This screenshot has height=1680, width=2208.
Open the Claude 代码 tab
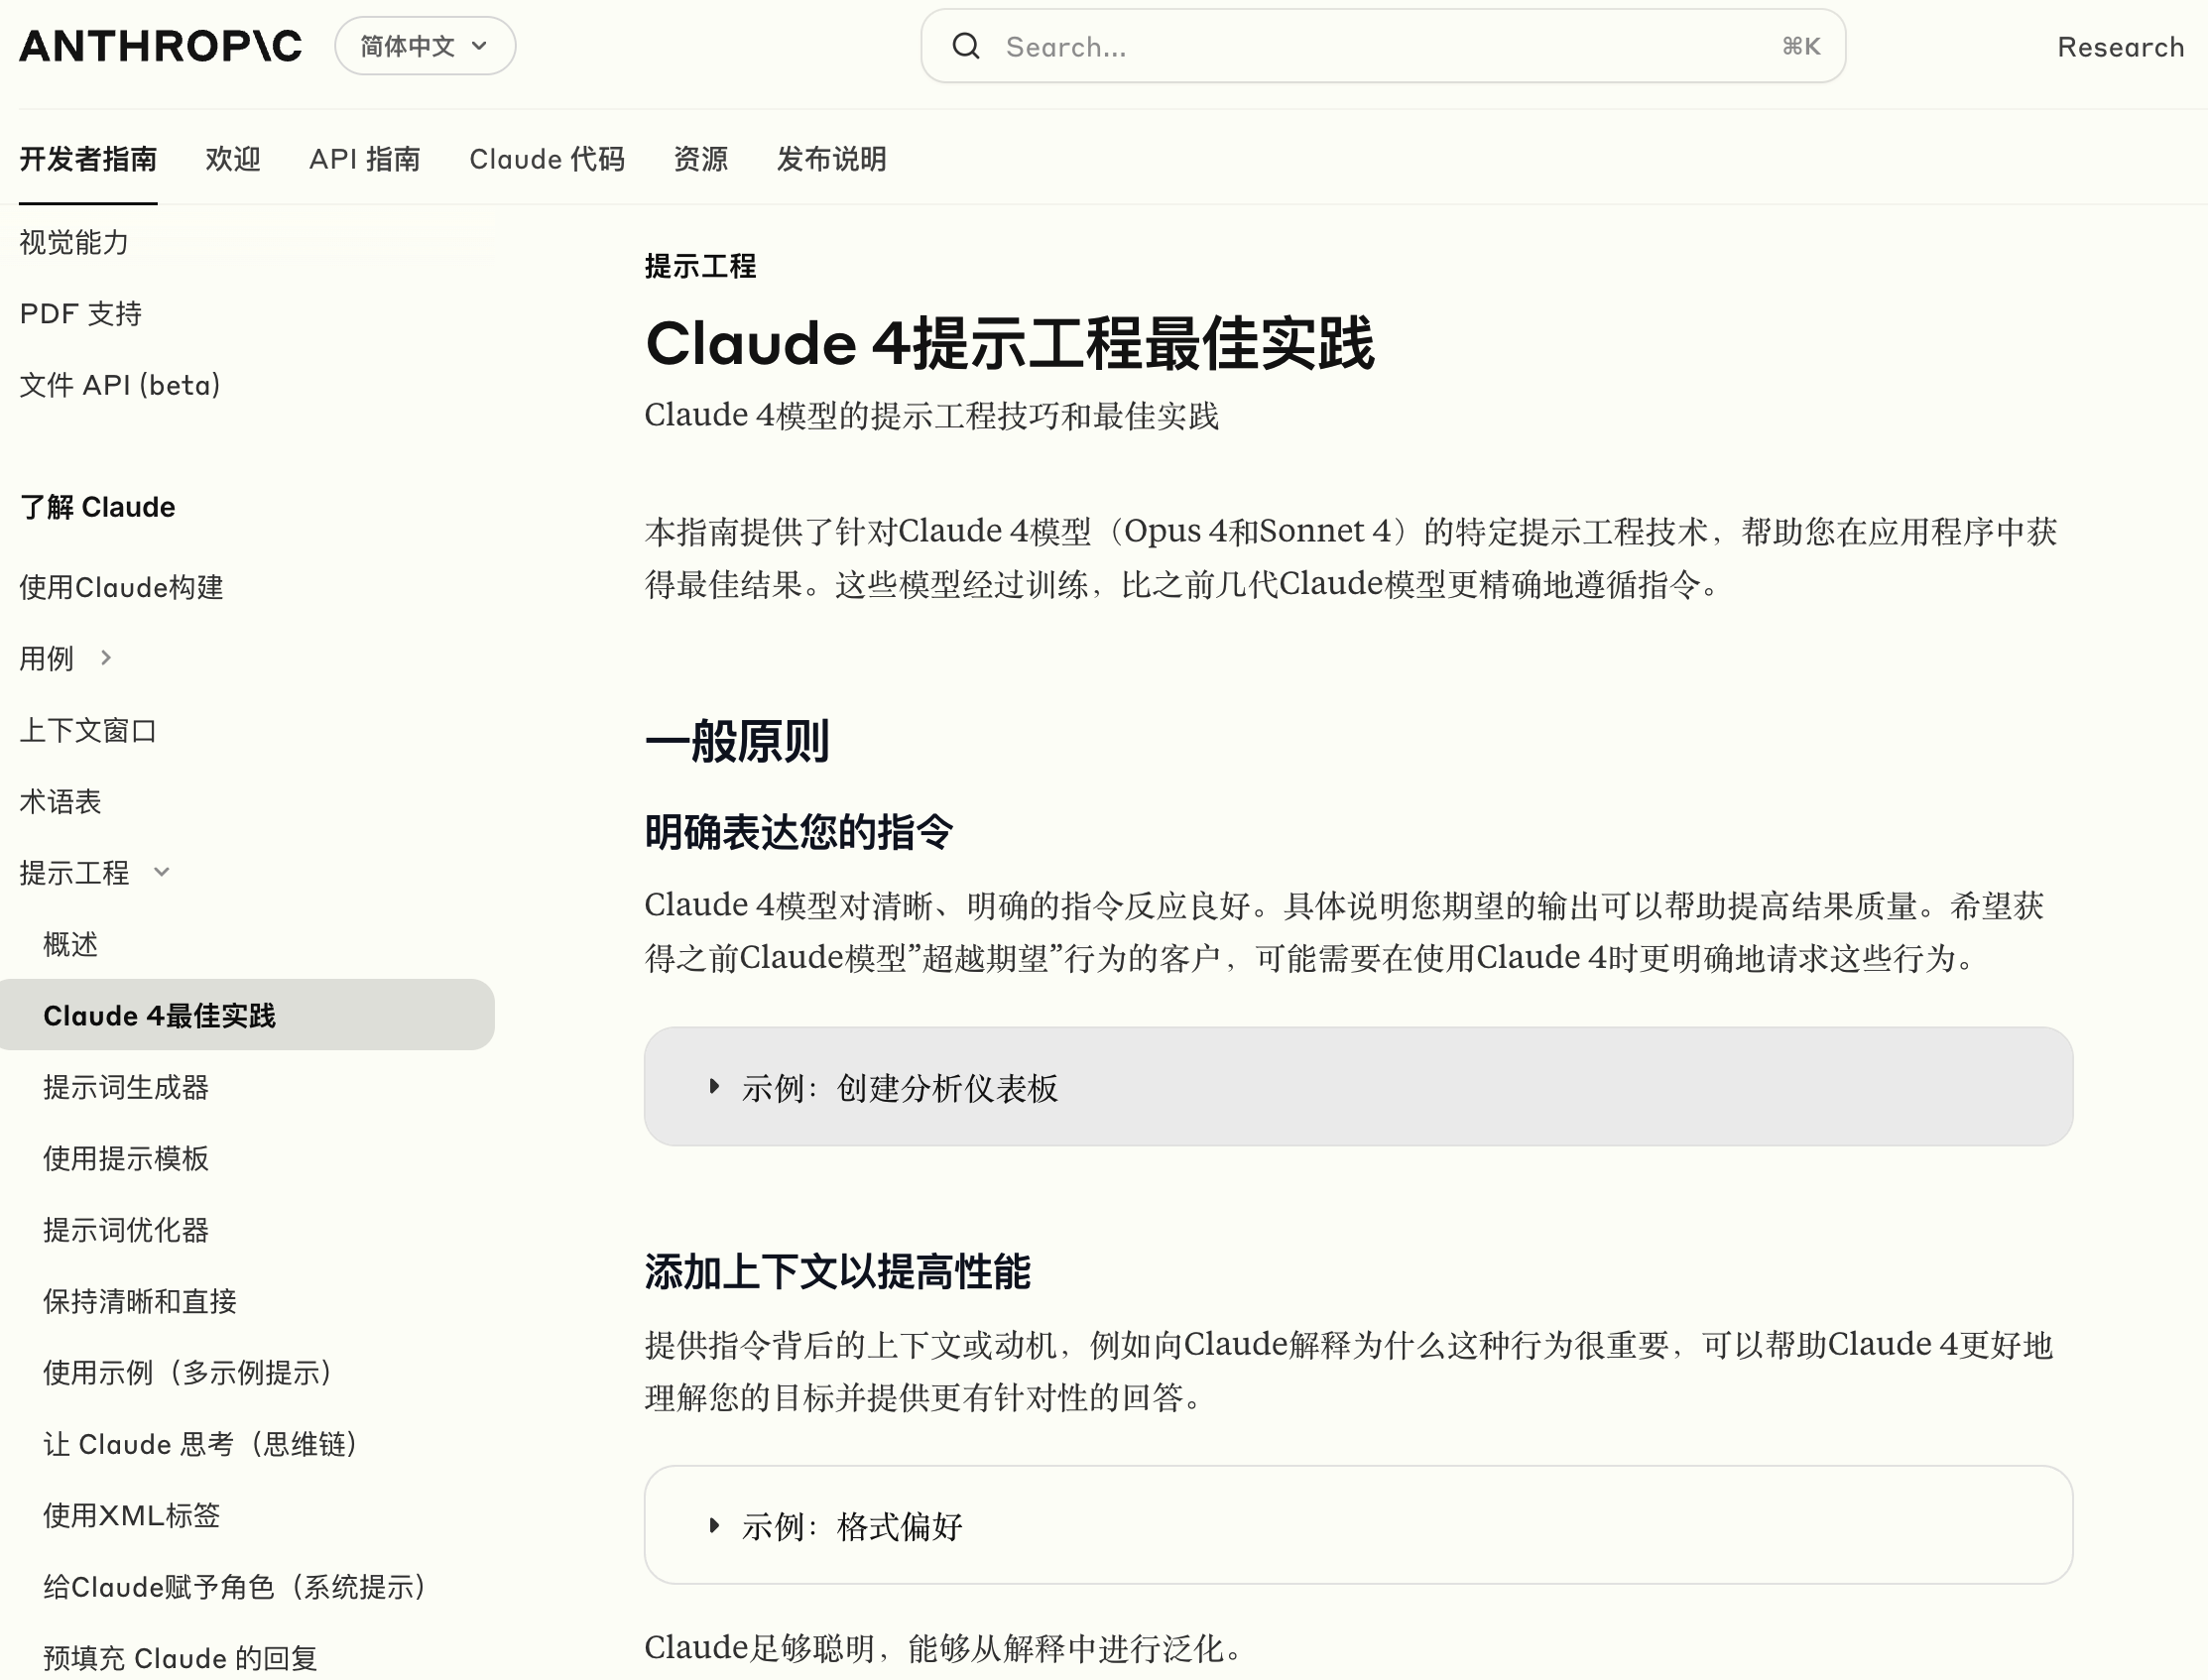tap(548, 160)
